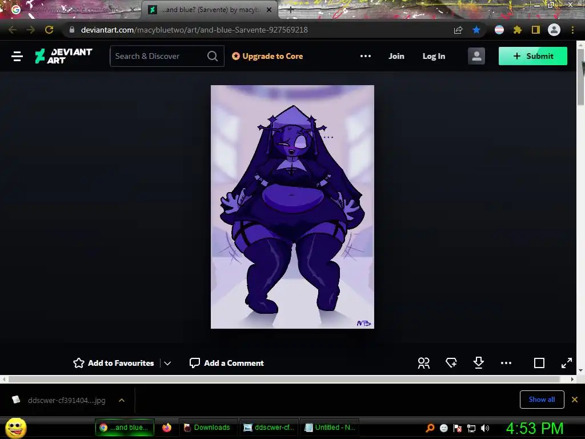The width and height of the screenshot is (585, 439).
Task: Switch to ddscwer-cf image taskbar window
Action: coord(269,428)
